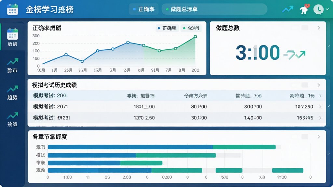Click the 金榜学习 app title
Screen dimensions: 333x187
pyautogui.click(x=50, y=9)
